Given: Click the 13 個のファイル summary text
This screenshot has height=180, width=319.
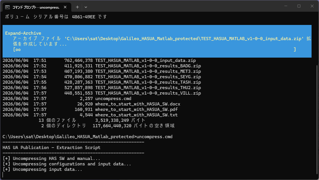Looking at the screenshot, I should pyautogui.click(x=58, y=120).
